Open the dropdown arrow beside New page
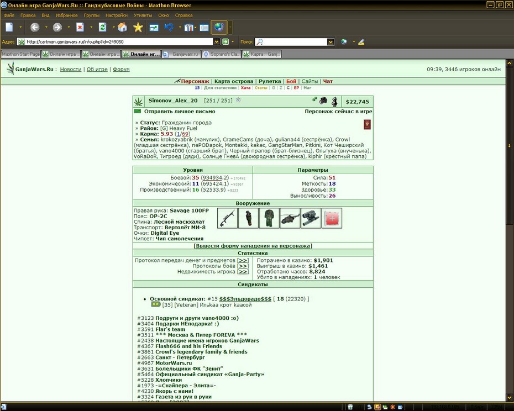 tap(20, 27)
